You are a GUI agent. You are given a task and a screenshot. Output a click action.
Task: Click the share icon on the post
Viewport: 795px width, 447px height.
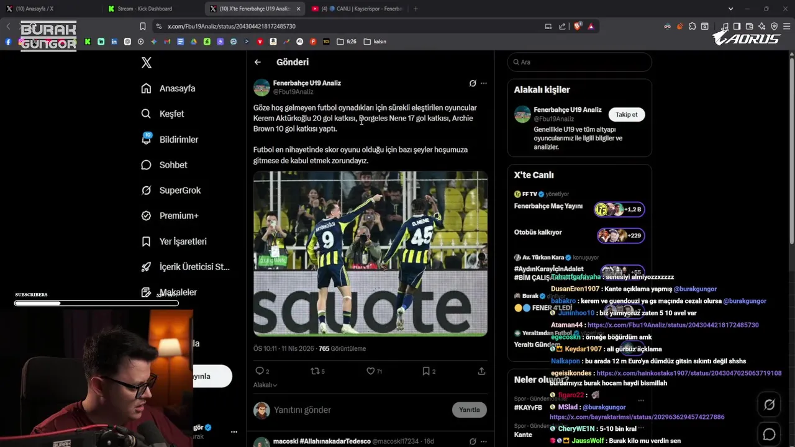click(481, 371)
